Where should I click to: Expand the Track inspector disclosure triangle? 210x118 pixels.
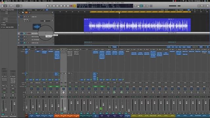pos(1,27)
